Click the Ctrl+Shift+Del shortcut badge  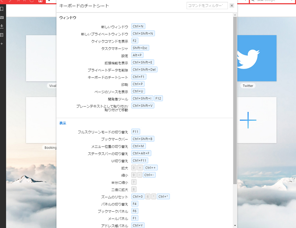coord(144,70)
